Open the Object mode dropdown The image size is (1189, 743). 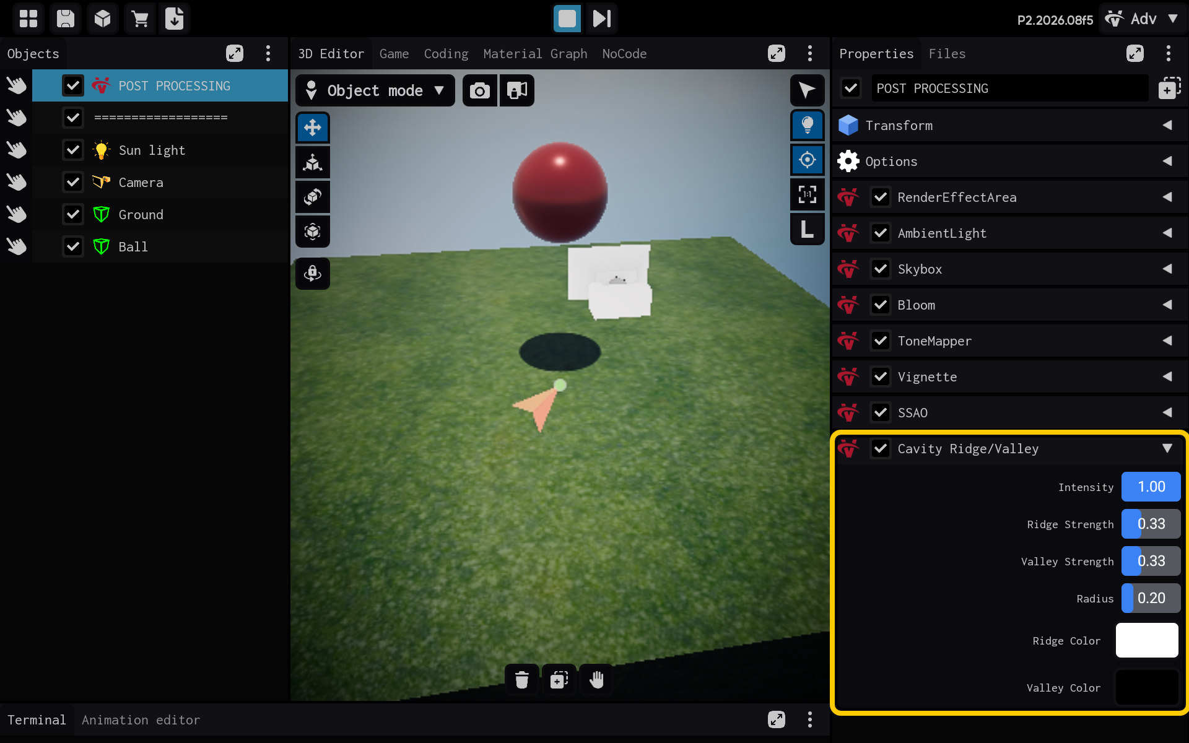(x=375, y=91)
